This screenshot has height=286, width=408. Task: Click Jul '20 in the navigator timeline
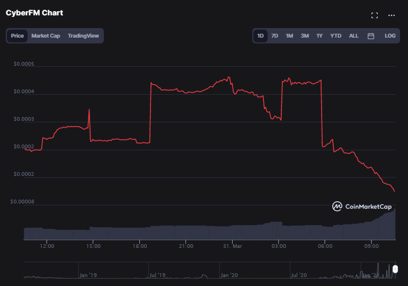[299, 275]
